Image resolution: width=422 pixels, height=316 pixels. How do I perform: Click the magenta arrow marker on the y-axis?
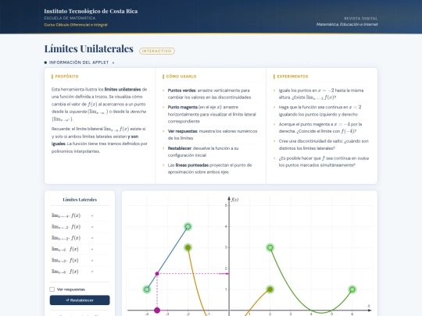224,274
